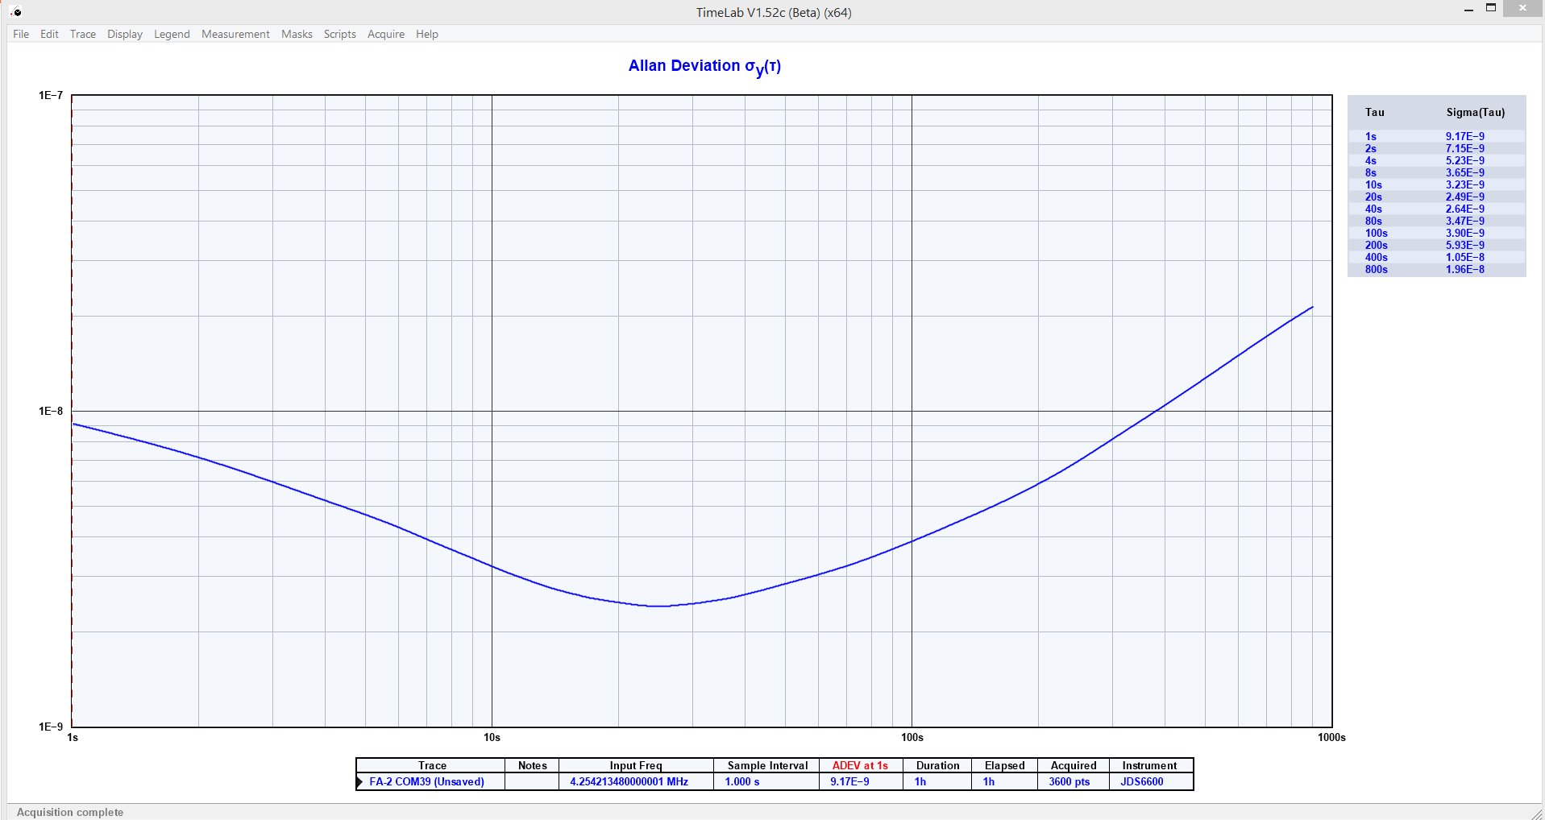Click the Tau header in sigma table

1374,112
